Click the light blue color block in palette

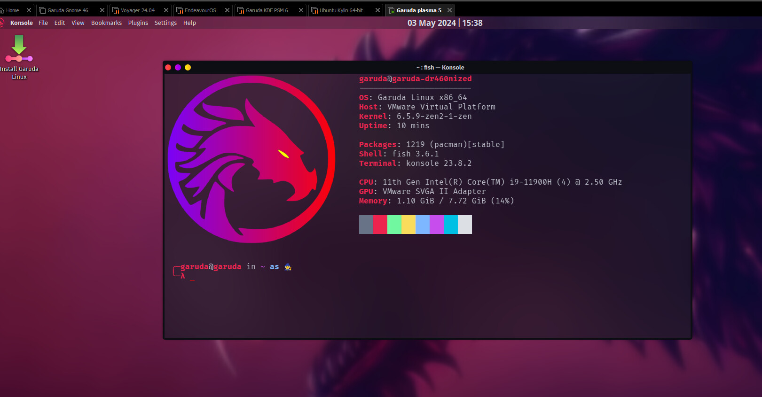click(x=423, y=225)
